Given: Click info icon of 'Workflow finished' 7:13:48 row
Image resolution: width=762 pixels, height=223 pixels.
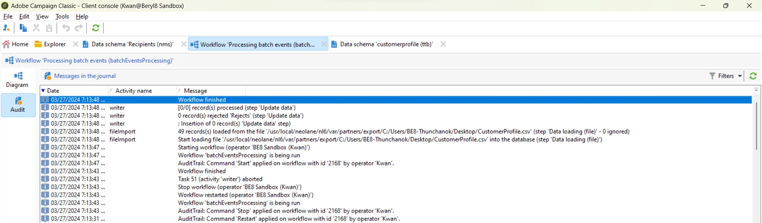Looking at the screenshot, I should click(x=45, y=100).
